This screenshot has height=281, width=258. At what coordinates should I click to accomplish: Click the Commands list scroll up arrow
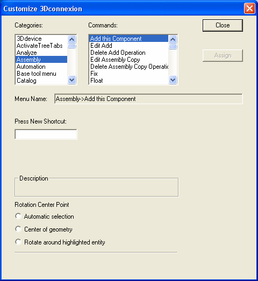[173, 39]
